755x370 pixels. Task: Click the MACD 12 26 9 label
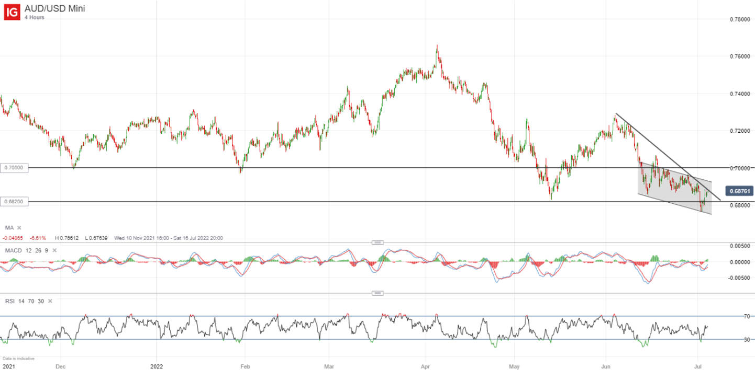pos(26,250)
